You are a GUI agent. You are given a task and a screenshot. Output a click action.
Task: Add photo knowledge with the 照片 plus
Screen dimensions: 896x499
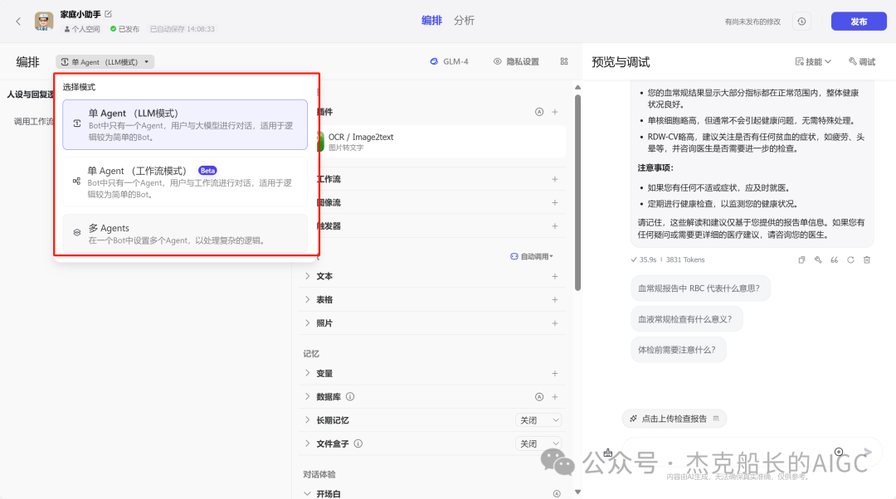[555, 323]
